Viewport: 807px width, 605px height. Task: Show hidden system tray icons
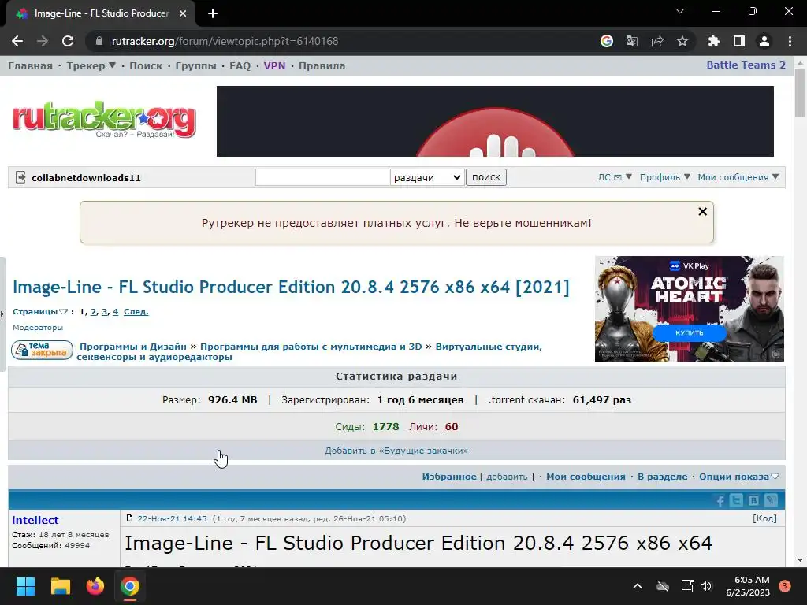pos(637,586)
